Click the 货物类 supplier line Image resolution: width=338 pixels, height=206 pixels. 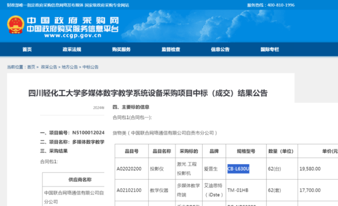(165, 133)
